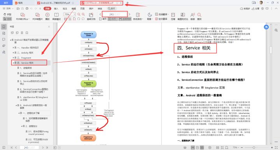This screenshot has width=280, height=150.
Task: Select the Page ribbon tab
Action: pyautogui.click(x=82, y=9)
